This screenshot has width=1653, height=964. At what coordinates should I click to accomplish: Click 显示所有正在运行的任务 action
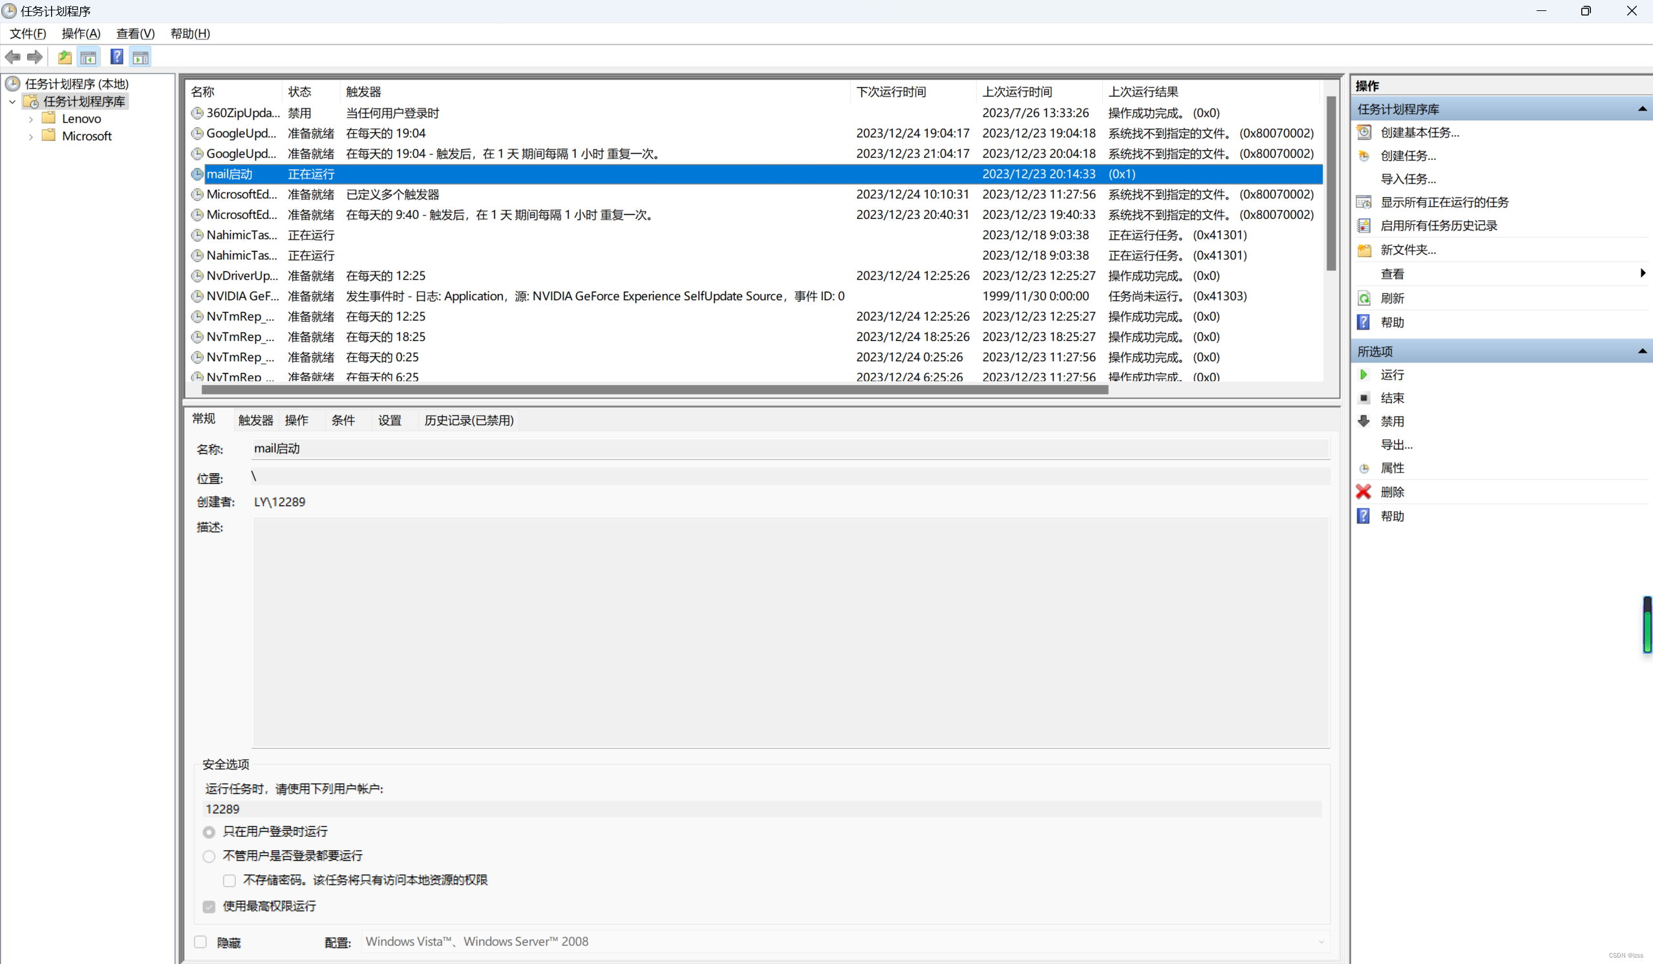coord(1444,202)
